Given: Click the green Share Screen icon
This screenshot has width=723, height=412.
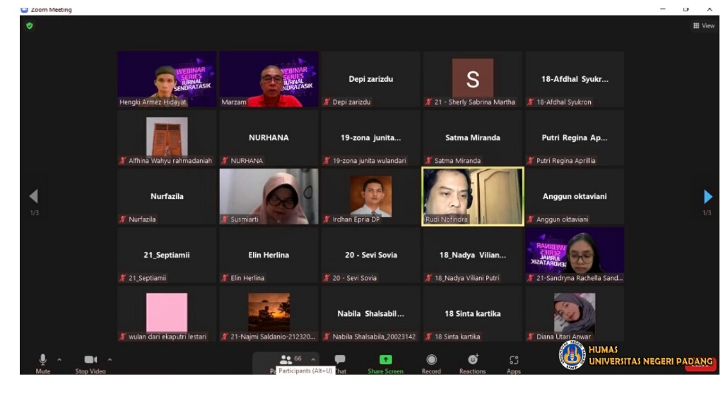Looking at the screenshot, I should coord(385,360).
